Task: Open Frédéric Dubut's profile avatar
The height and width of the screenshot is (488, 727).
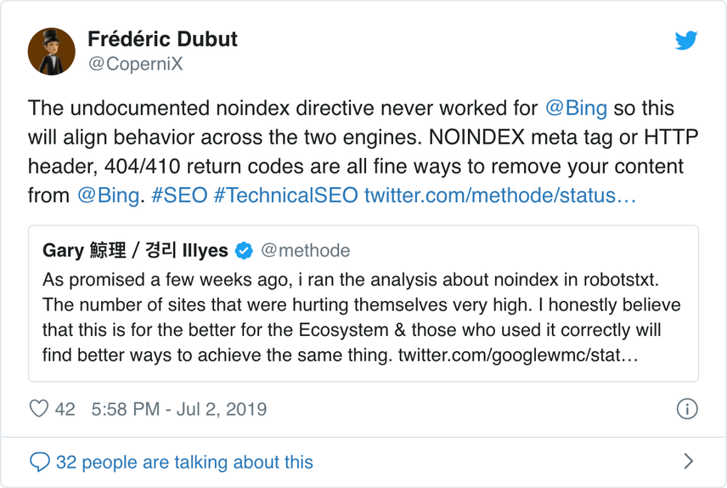Action: point(52,51)
